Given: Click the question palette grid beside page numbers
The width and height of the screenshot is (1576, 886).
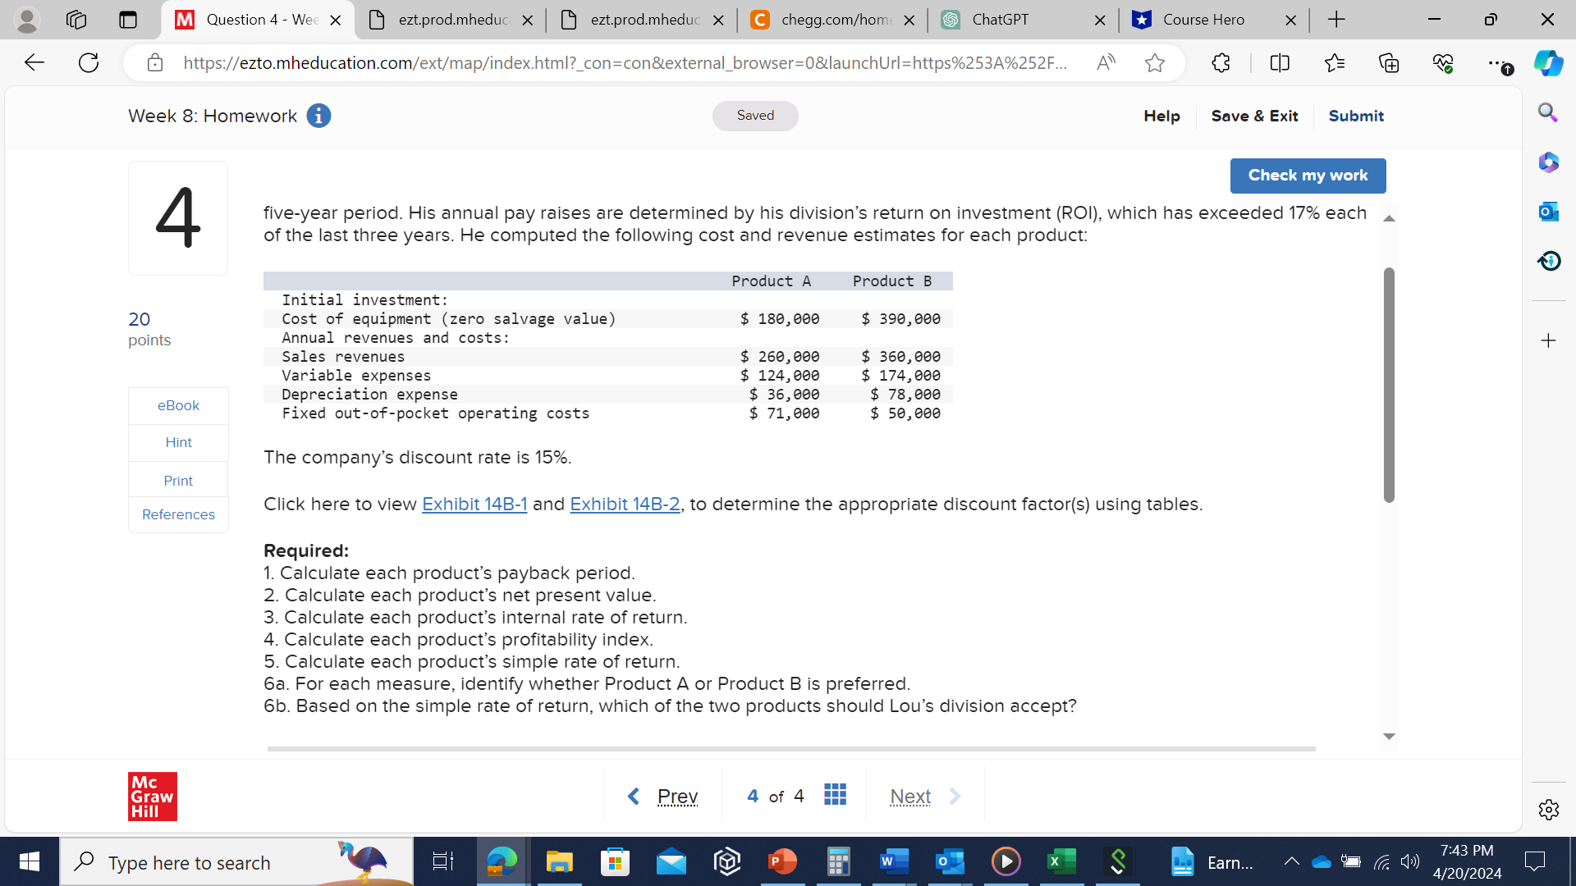Looking at the screenshot, I should pos(835,794).
